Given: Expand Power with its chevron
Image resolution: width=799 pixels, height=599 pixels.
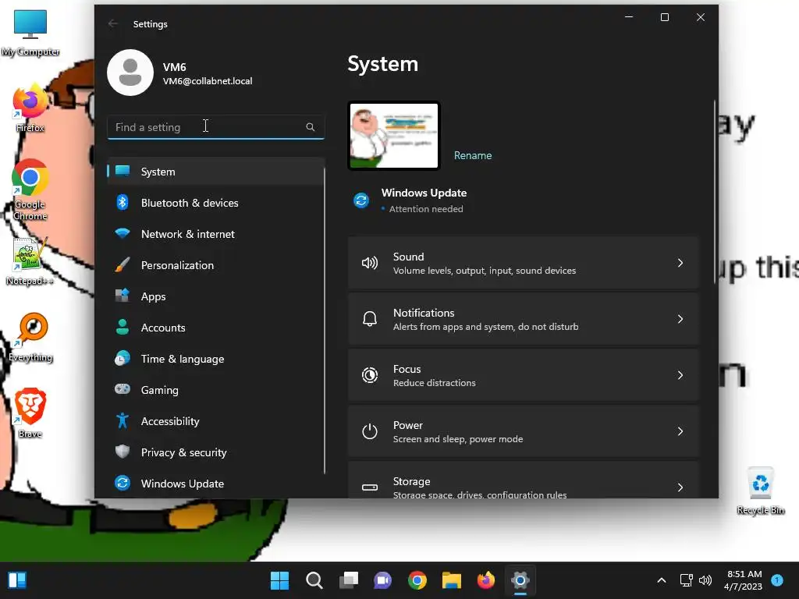Looking at the screenshot, I should [680, 431].
